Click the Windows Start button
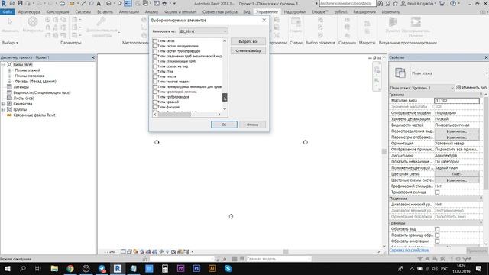 tap(7, 268)
